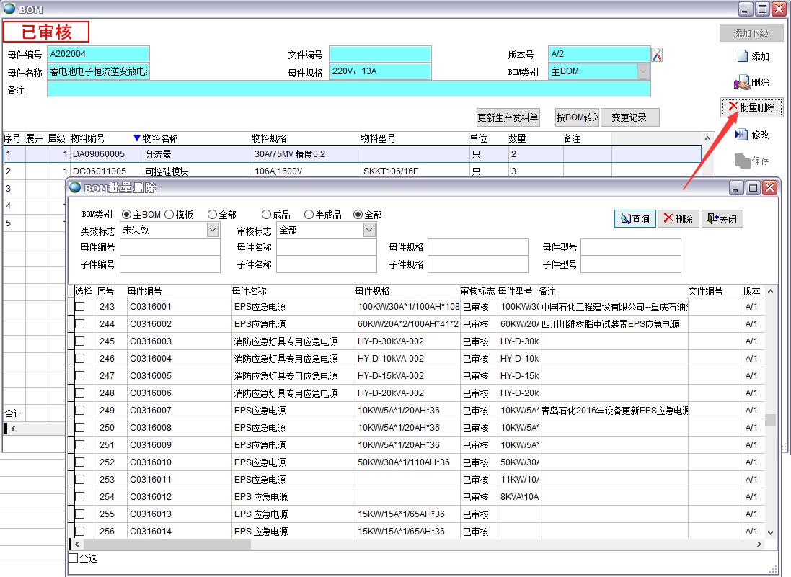Select the 模板 radio button
This screenshot has width=791, height=577.
tap(169, 215)
